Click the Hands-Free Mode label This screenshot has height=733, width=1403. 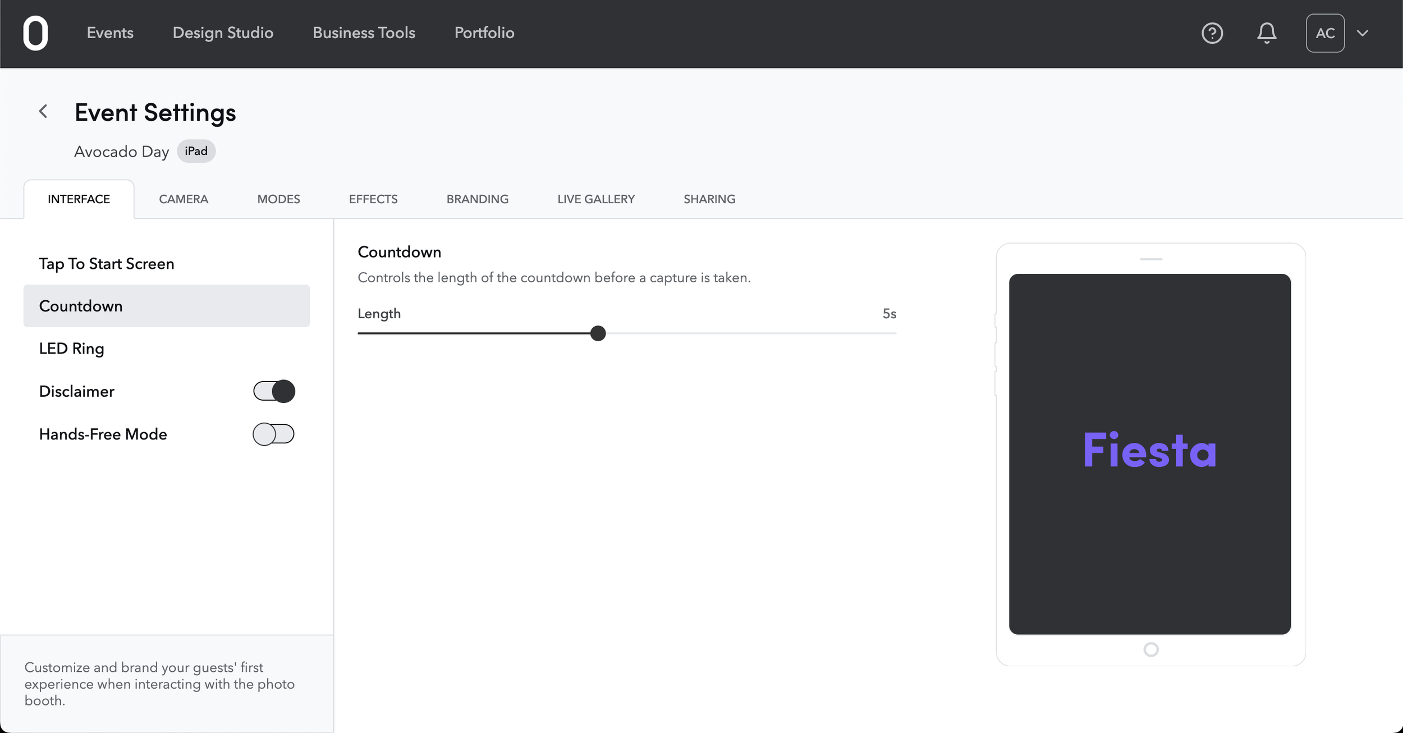[103, 434]
